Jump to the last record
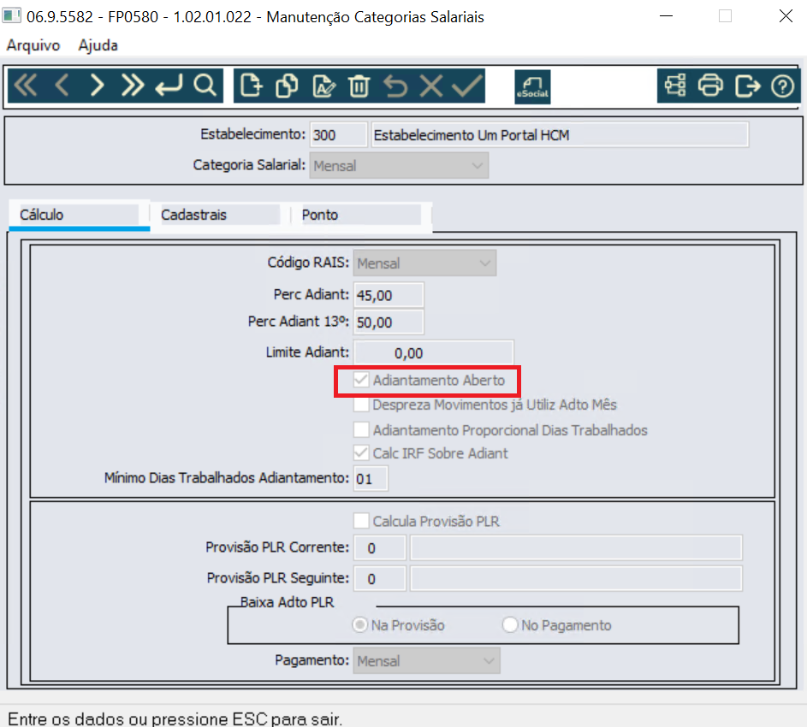This screenshot has height=727, width=807. pyautogui.click(x=133, y=86)
